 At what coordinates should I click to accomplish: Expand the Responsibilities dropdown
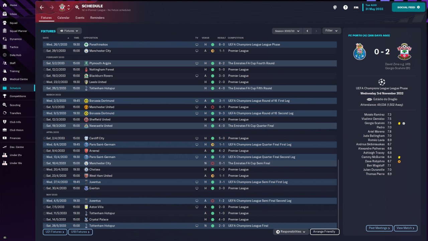[x=291, y=232]
